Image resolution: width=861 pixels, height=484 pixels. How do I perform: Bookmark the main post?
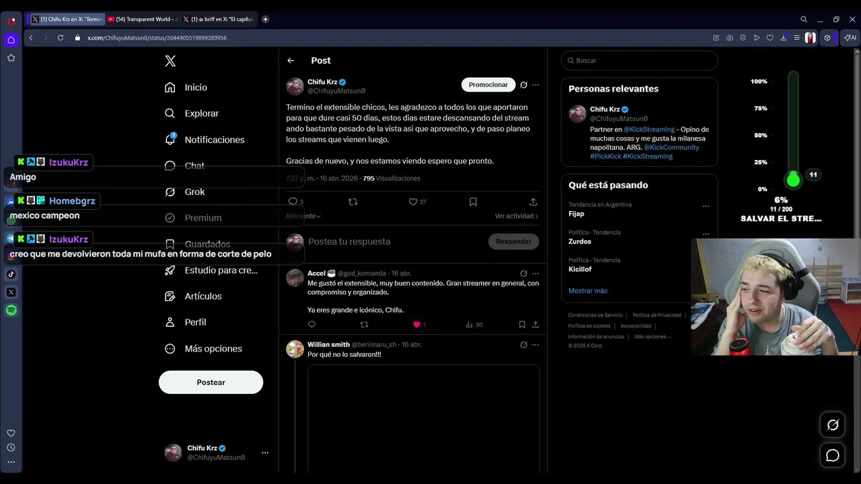click(473, 202)
